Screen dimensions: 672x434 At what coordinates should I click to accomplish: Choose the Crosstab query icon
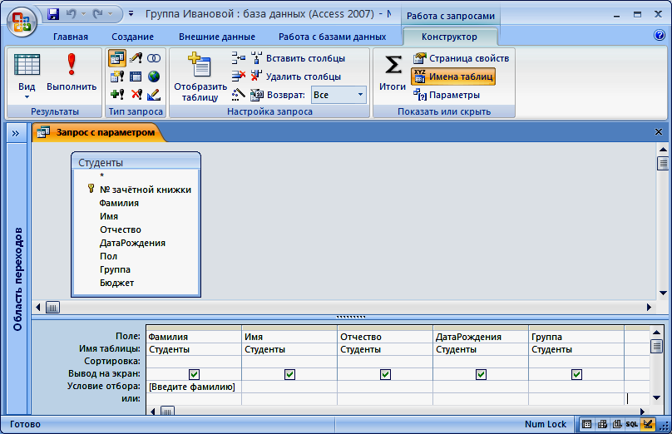136,76
